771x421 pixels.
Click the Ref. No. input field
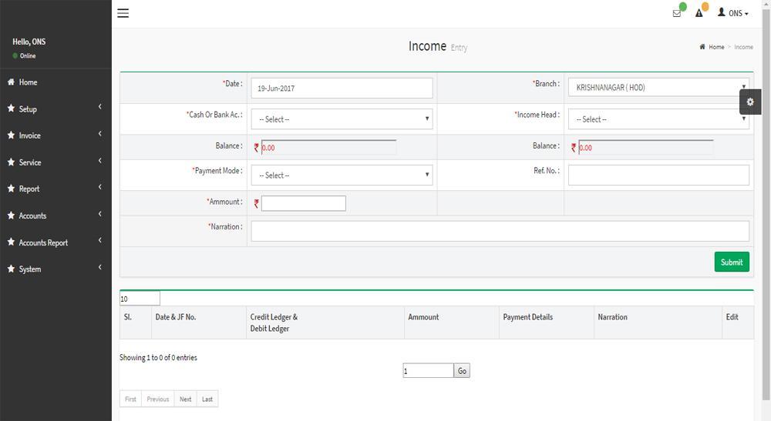tap(658, 175)
